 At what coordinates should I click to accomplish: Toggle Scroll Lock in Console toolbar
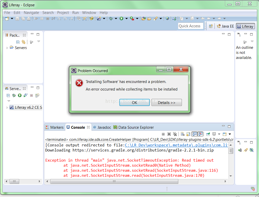188,134
